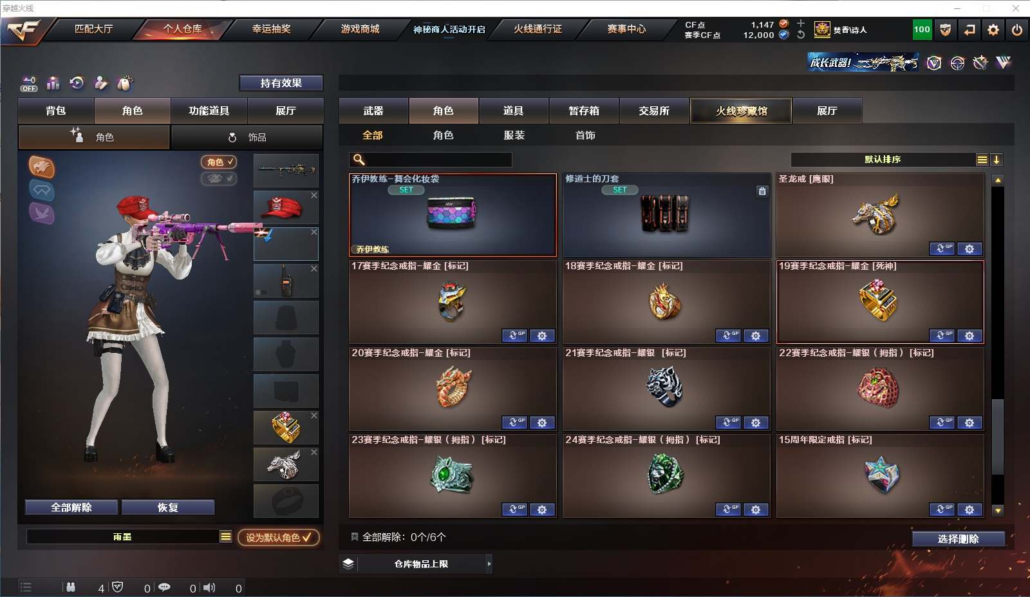The image size is (1030, 597).
Task: Select the eagle character view icon
Action: pyautogui.click(x=41, y=167)
